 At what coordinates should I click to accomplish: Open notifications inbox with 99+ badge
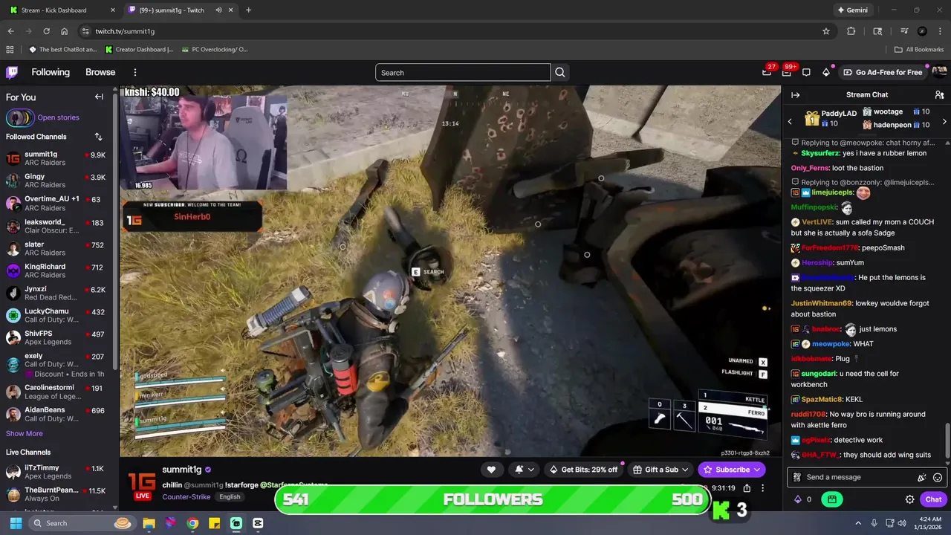(787, 72)
